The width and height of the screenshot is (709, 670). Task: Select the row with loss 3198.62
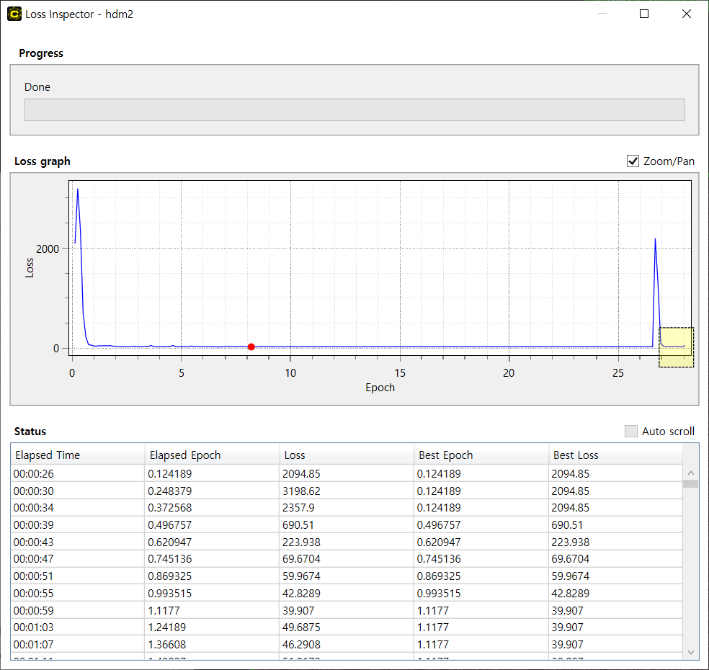pos(346,491)
